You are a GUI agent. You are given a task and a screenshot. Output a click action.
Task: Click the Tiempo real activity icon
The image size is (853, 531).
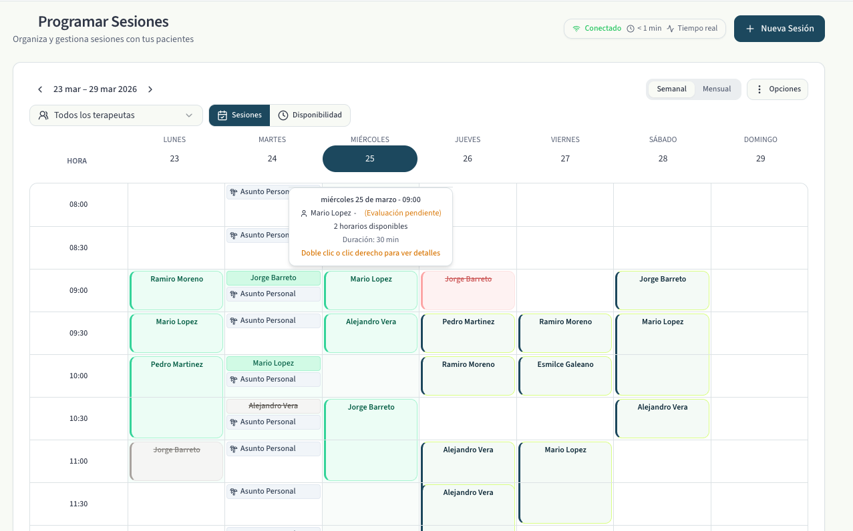[671, 29]
